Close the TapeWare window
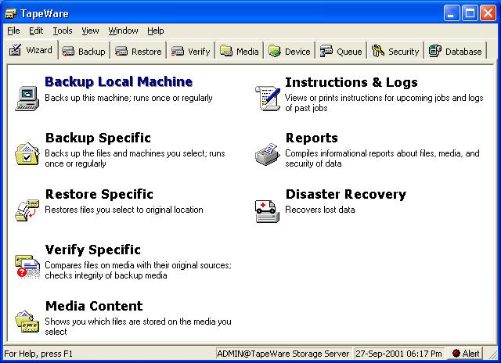Viewport: 501px width, 363px height. (x=488, y=13)
